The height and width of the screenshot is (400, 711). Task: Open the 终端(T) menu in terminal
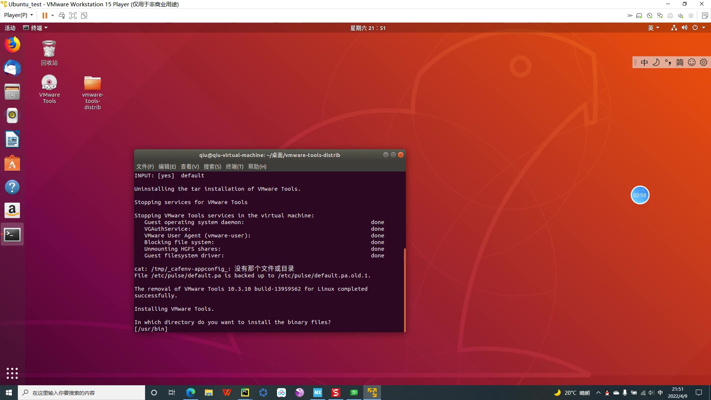pyautogui.click(x=234, y=167)
